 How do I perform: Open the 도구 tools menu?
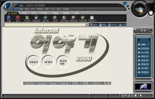click(x=53, y=9)
